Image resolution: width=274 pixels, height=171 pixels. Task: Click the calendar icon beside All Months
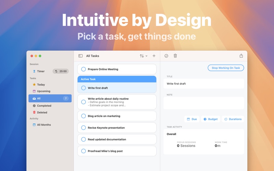pyautogui.click(x=34, y=125)
